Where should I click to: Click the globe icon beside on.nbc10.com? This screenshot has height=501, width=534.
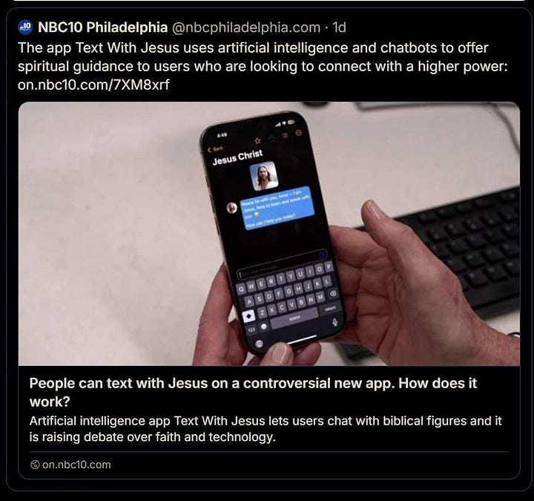click(35, 465)
